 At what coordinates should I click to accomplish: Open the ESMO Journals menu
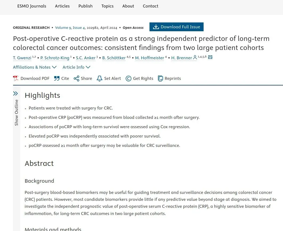coord(32,6)
